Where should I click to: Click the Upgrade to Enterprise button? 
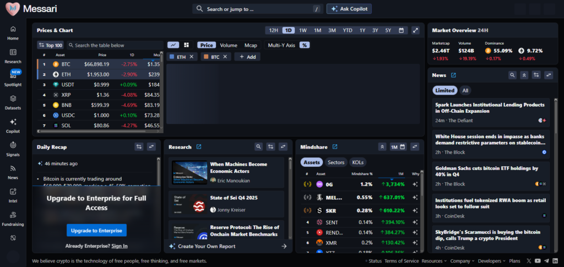click(x=96, y=230)
